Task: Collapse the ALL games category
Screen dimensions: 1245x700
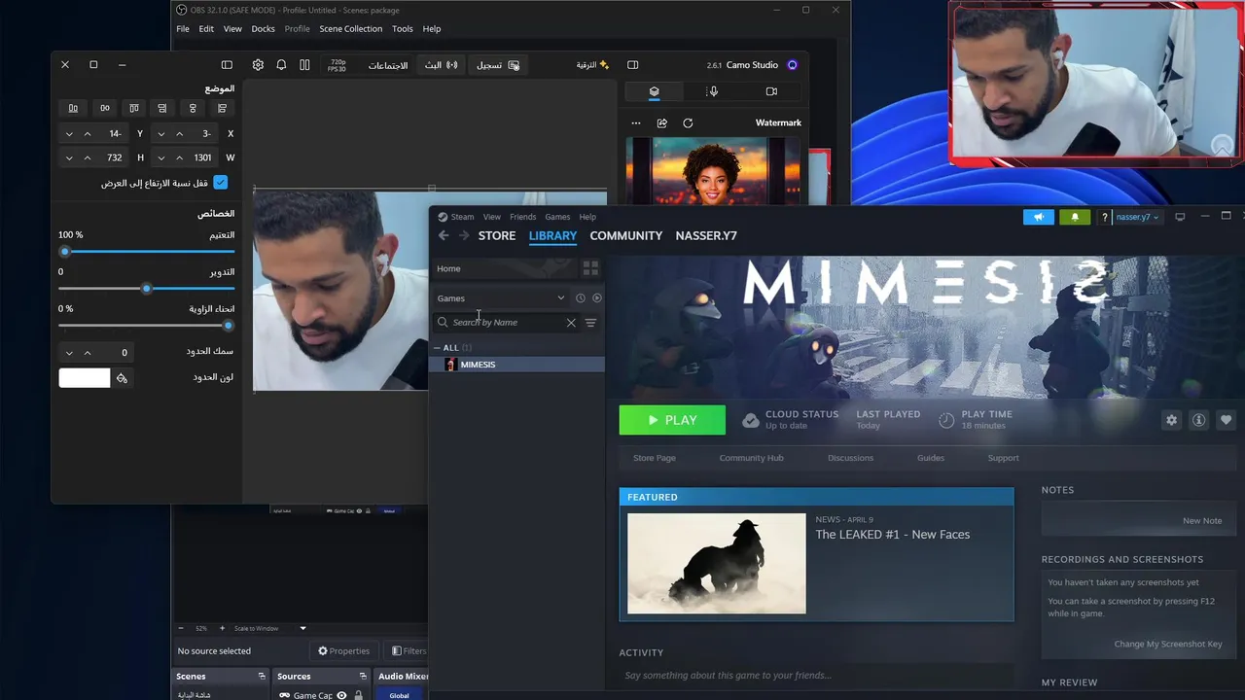Action: tap(438, 347)
